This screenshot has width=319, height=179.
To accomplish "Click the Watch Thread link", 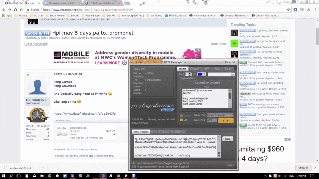I will click(219, 44).
